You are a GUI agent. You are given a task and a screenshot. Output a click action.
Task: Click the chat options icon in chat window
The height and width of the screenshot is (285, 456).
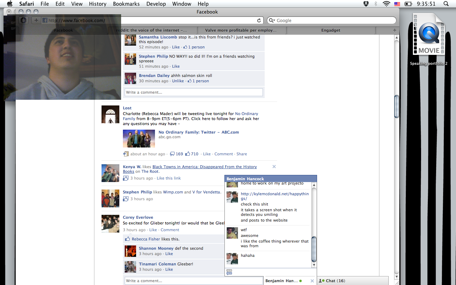[229, 272]
